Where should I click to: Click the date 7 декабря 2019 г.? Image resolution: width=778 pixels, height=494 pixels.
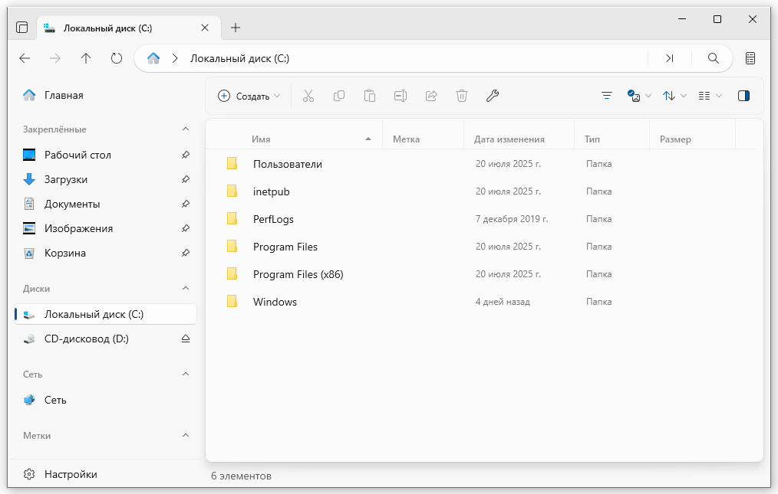click(512, 219)
